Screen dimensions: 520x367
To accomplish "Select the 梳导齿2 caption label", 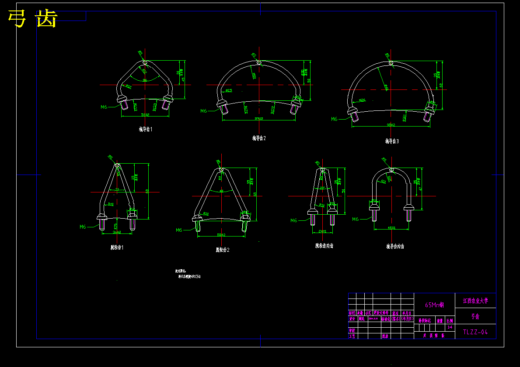I will point(259,138).
